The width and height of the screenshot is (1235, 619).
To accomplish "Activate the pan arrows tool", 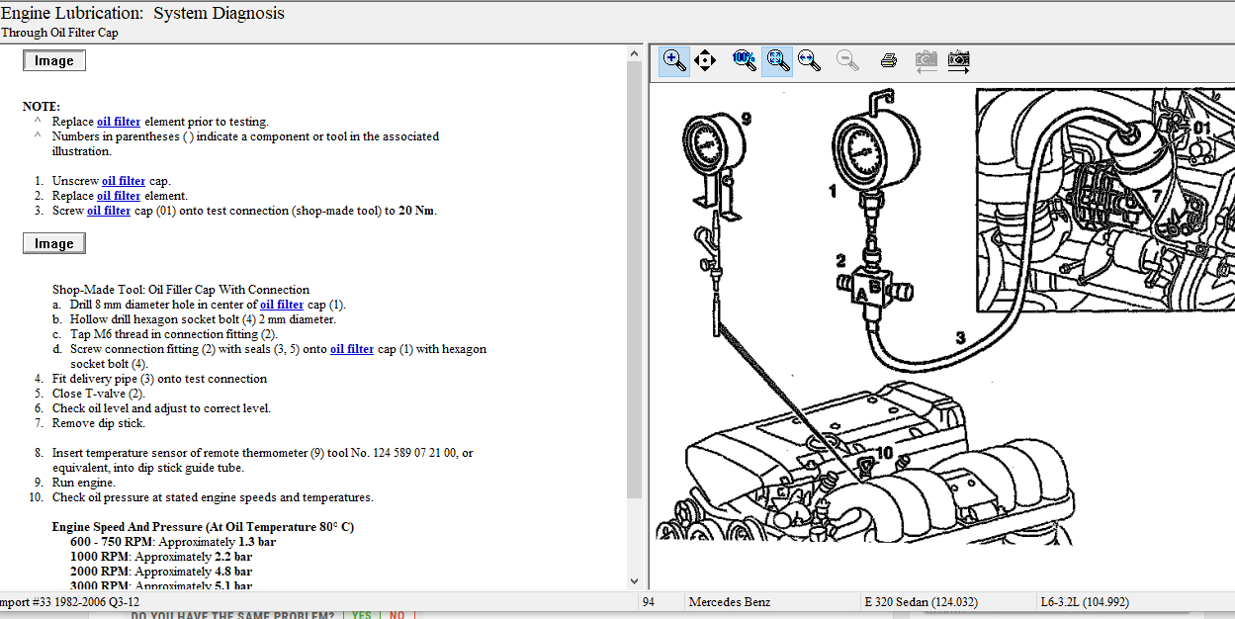I will tap(705, 60).
